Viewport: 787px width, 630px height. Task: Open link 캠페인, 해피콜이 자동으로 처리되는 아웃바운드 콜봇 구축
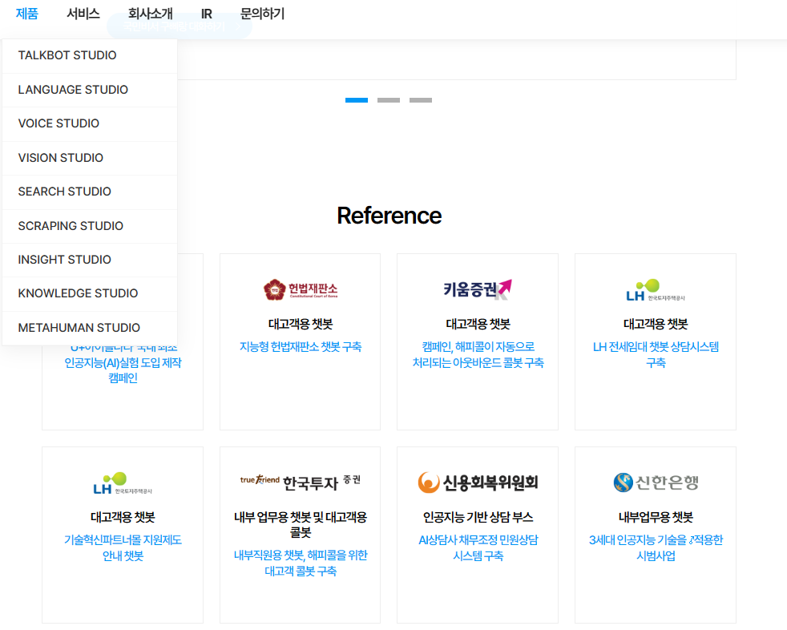click(478, 355)
